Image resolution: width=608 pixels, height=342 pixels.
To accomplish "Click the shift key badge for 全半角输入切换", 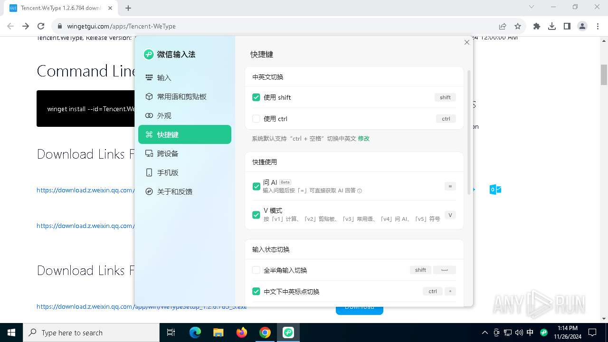I will pos(420,270).
